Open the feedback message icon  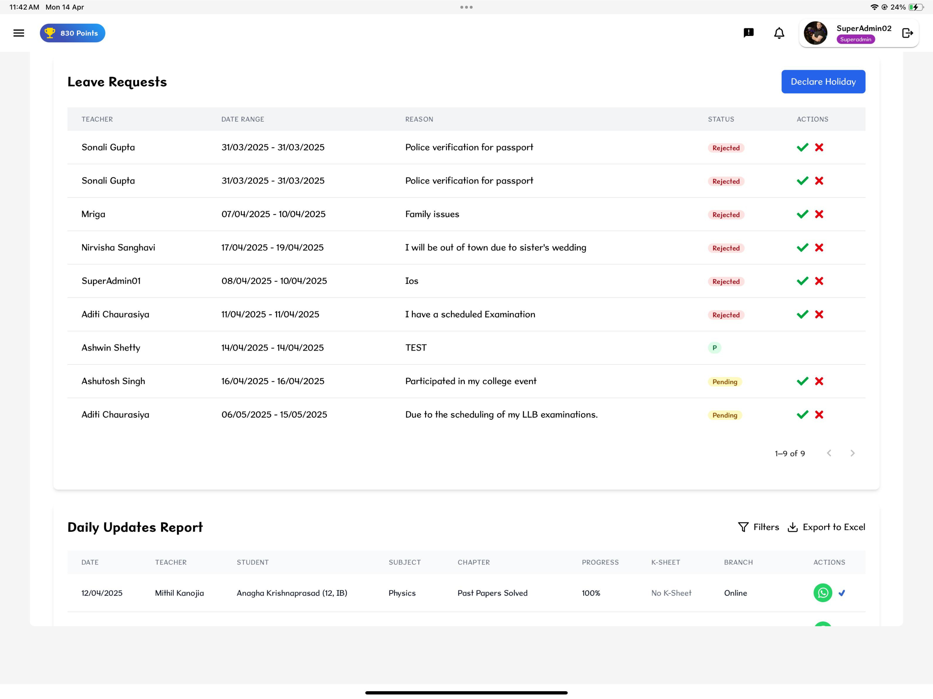(x=748, y=33)
